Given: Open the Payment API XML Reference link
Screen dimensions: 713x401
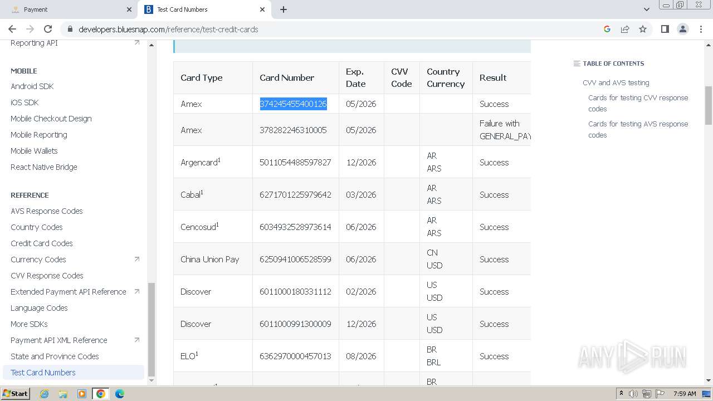Looking at the screenshot, I should [x=59, y=340].
